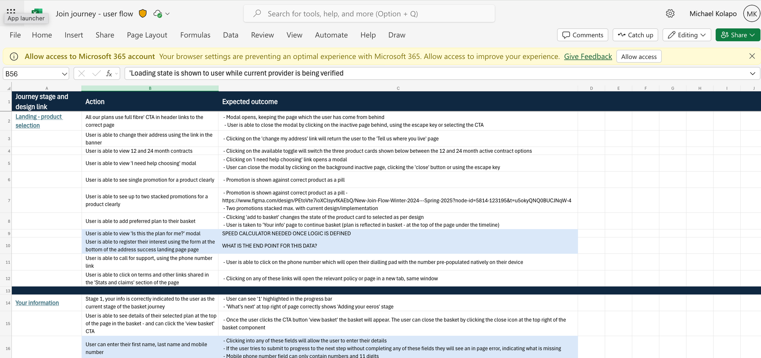Click the fx insert function icon

(109, 73)
